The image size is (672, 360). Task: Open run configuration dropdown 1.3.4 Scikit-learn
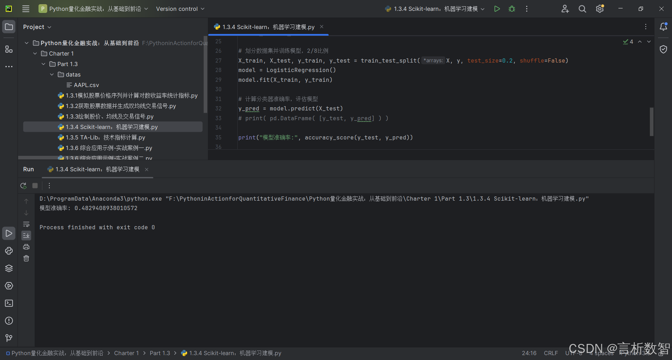pos(435,9)
